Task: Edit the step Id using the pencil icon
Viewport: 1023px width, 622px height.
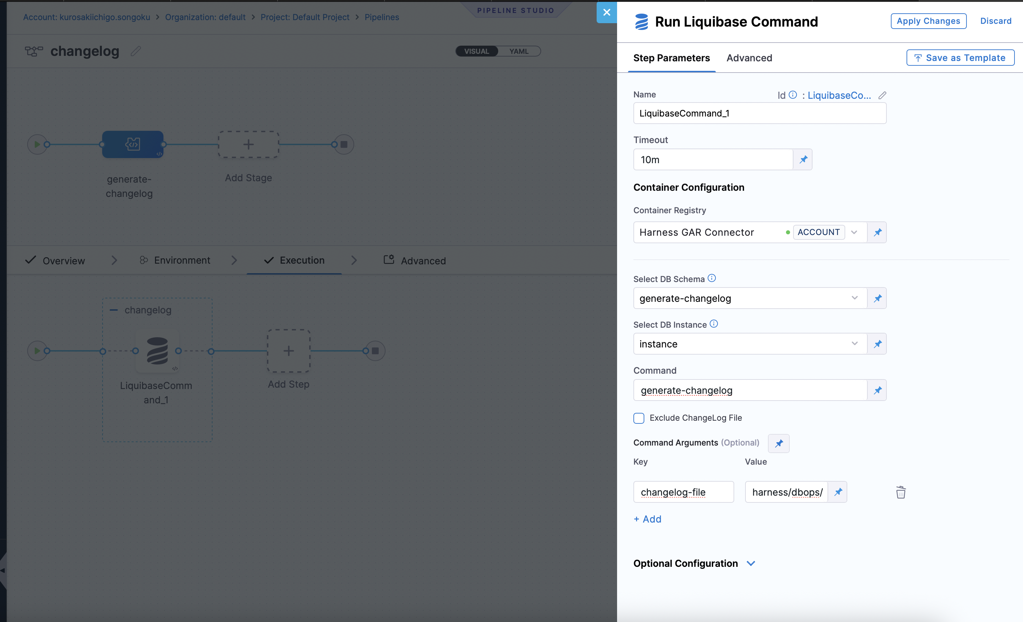Action: (x=882, y=95)
